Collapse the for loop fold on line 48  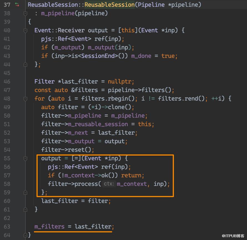[x=25, y=99]
